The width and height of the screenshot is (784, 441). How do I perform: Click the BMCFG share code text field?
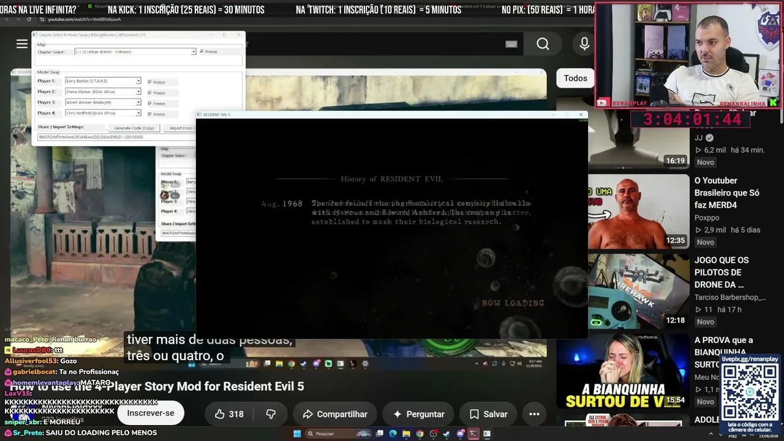pos(116,137)
